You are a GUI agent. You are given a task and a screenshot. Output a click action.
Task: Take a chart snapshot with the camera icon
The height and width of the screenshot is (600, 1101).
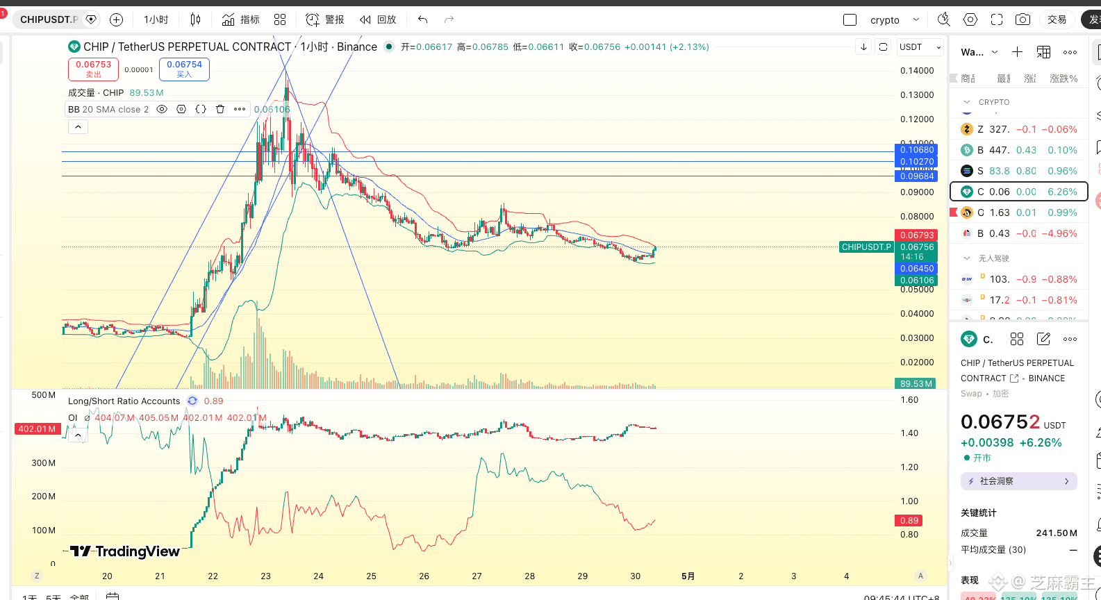click(x=1023, y=19)
